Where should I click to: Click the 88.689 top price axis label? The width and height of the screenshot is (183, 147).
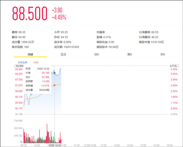coord(20,66)
